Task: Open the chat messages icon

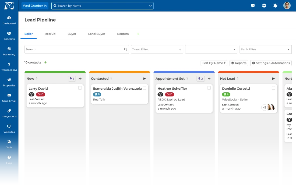Action: (253, 6)
